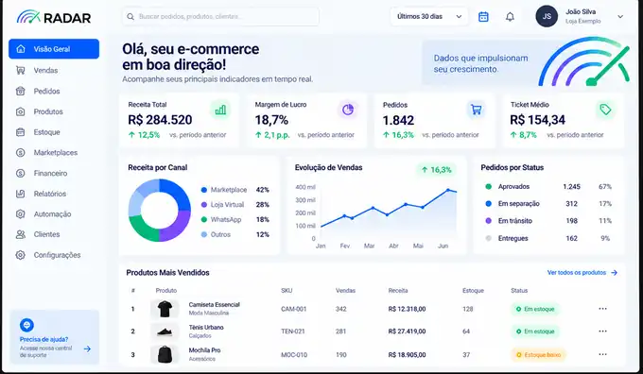Click the 16,3% growth badge in Evolução de Vendas

point(436,170)
